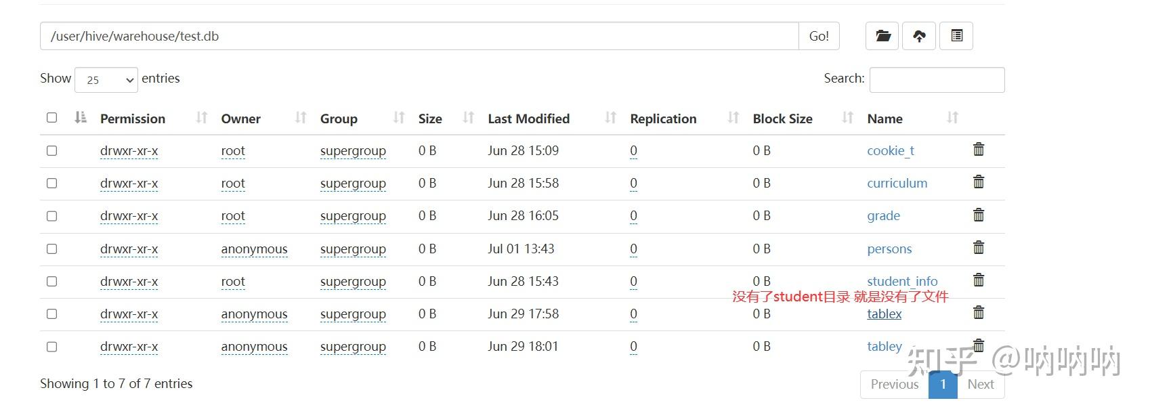The height and width of the screenshot is (407, 1150).
Task: Click the upload files cloud icon
Action: coord(919,36)
